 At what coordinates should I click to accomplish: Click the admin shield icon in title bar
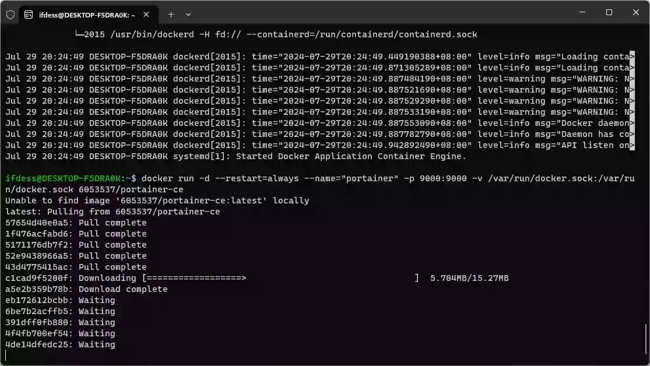[x=10, y=14]
